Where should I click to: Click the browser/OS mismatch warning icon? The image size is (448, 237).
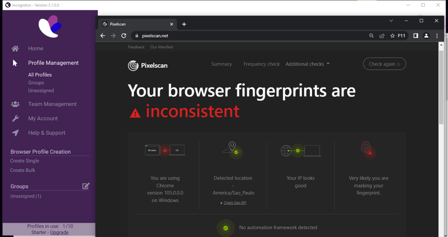tap(165, 150)
